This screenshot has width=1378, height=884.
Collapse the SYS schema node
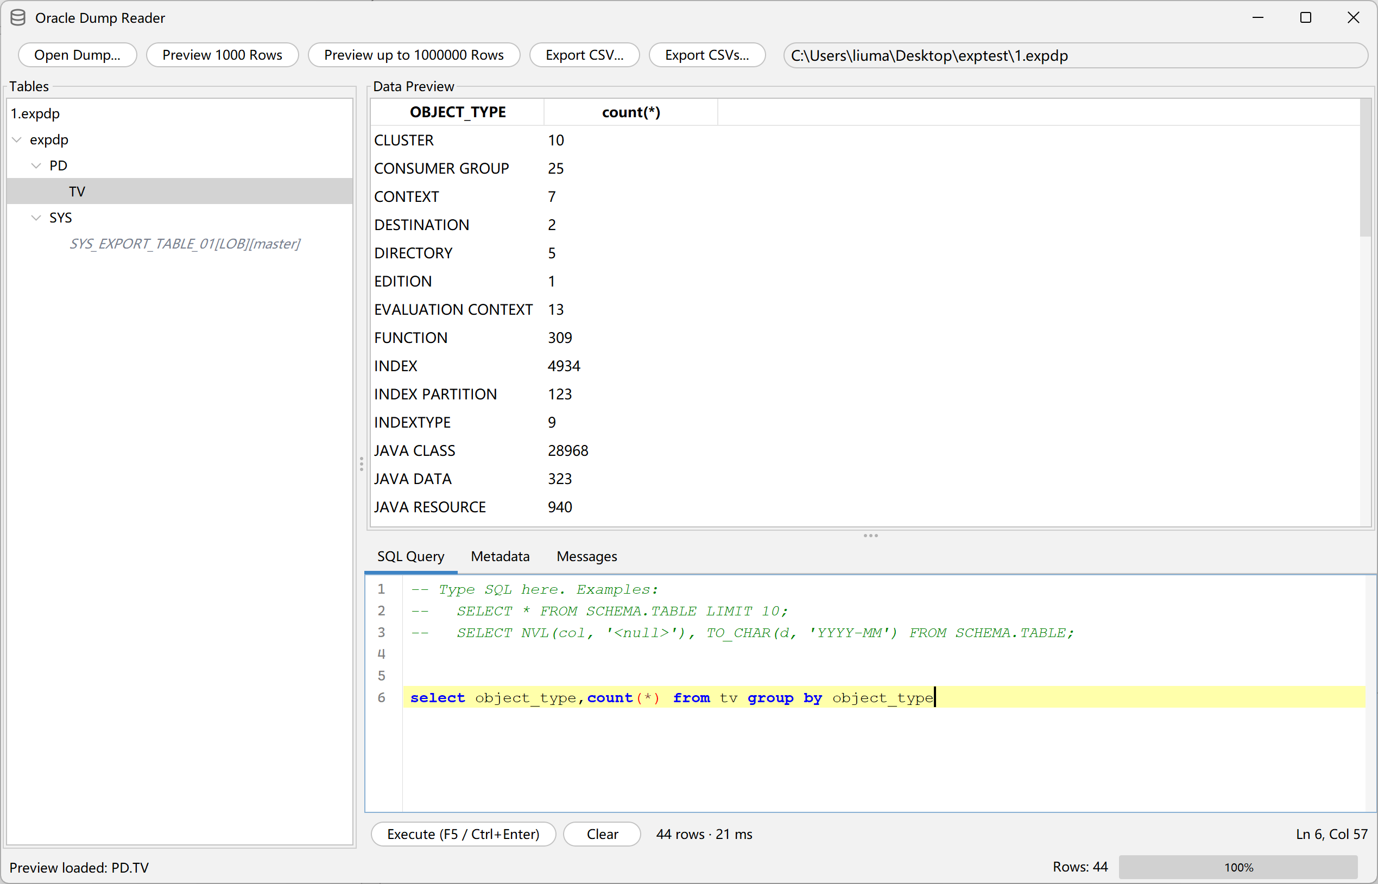[36, 218]
